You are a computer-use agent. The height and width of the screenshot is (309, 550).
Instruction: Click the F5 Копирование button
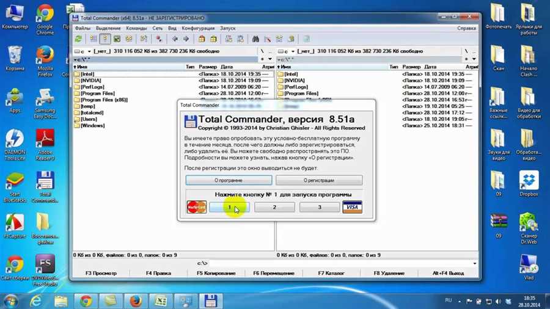point(216,273)
